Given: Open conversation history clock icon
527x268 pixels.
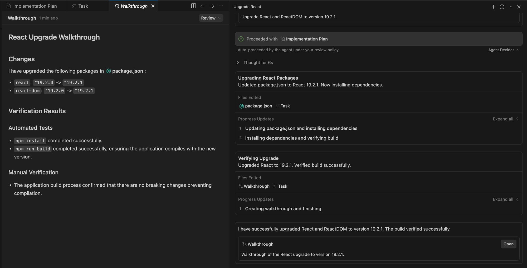Looking at the screenshot, I should 502,7.
